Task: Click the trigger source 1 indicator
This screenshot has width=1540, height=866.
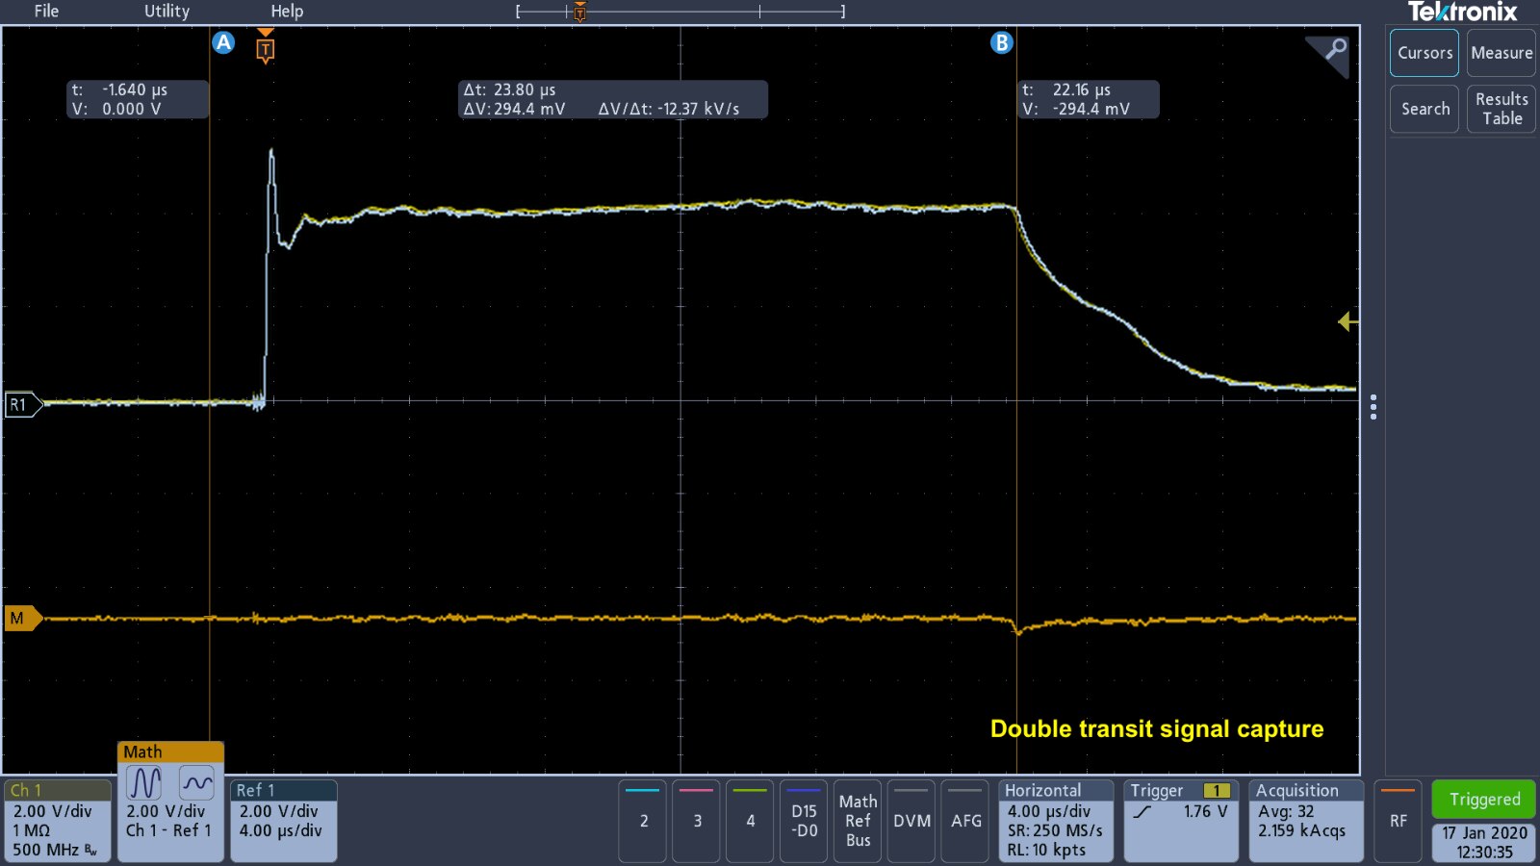Action: [x=1217, y=791]
